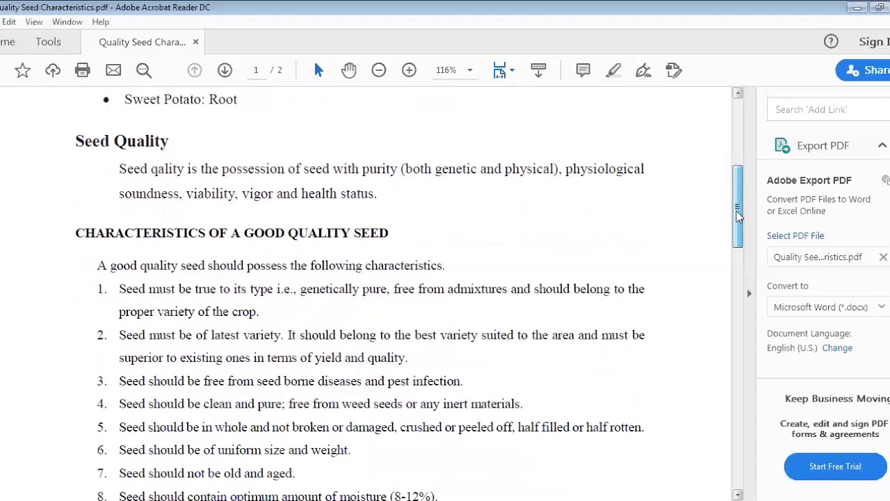Close the Quality Seed Chara... tab

[195, 42]
